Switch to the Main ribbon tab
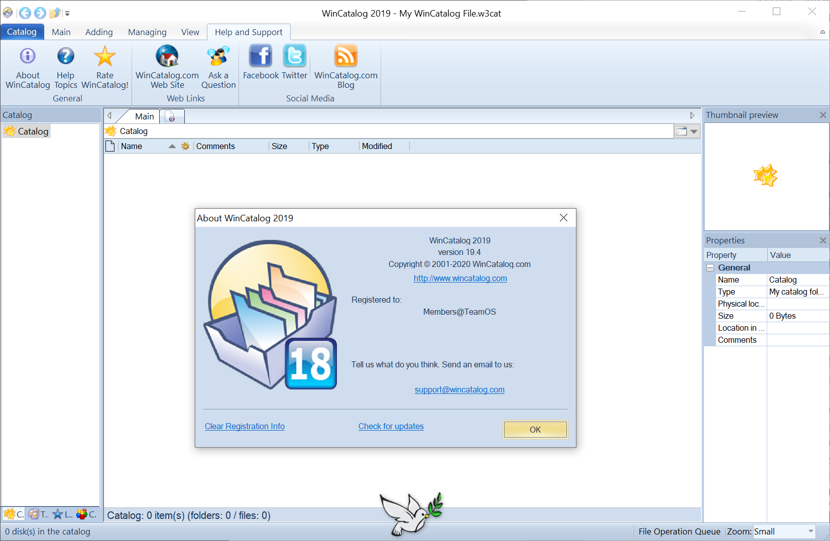830x541 pixels. [x=61, y=32]
